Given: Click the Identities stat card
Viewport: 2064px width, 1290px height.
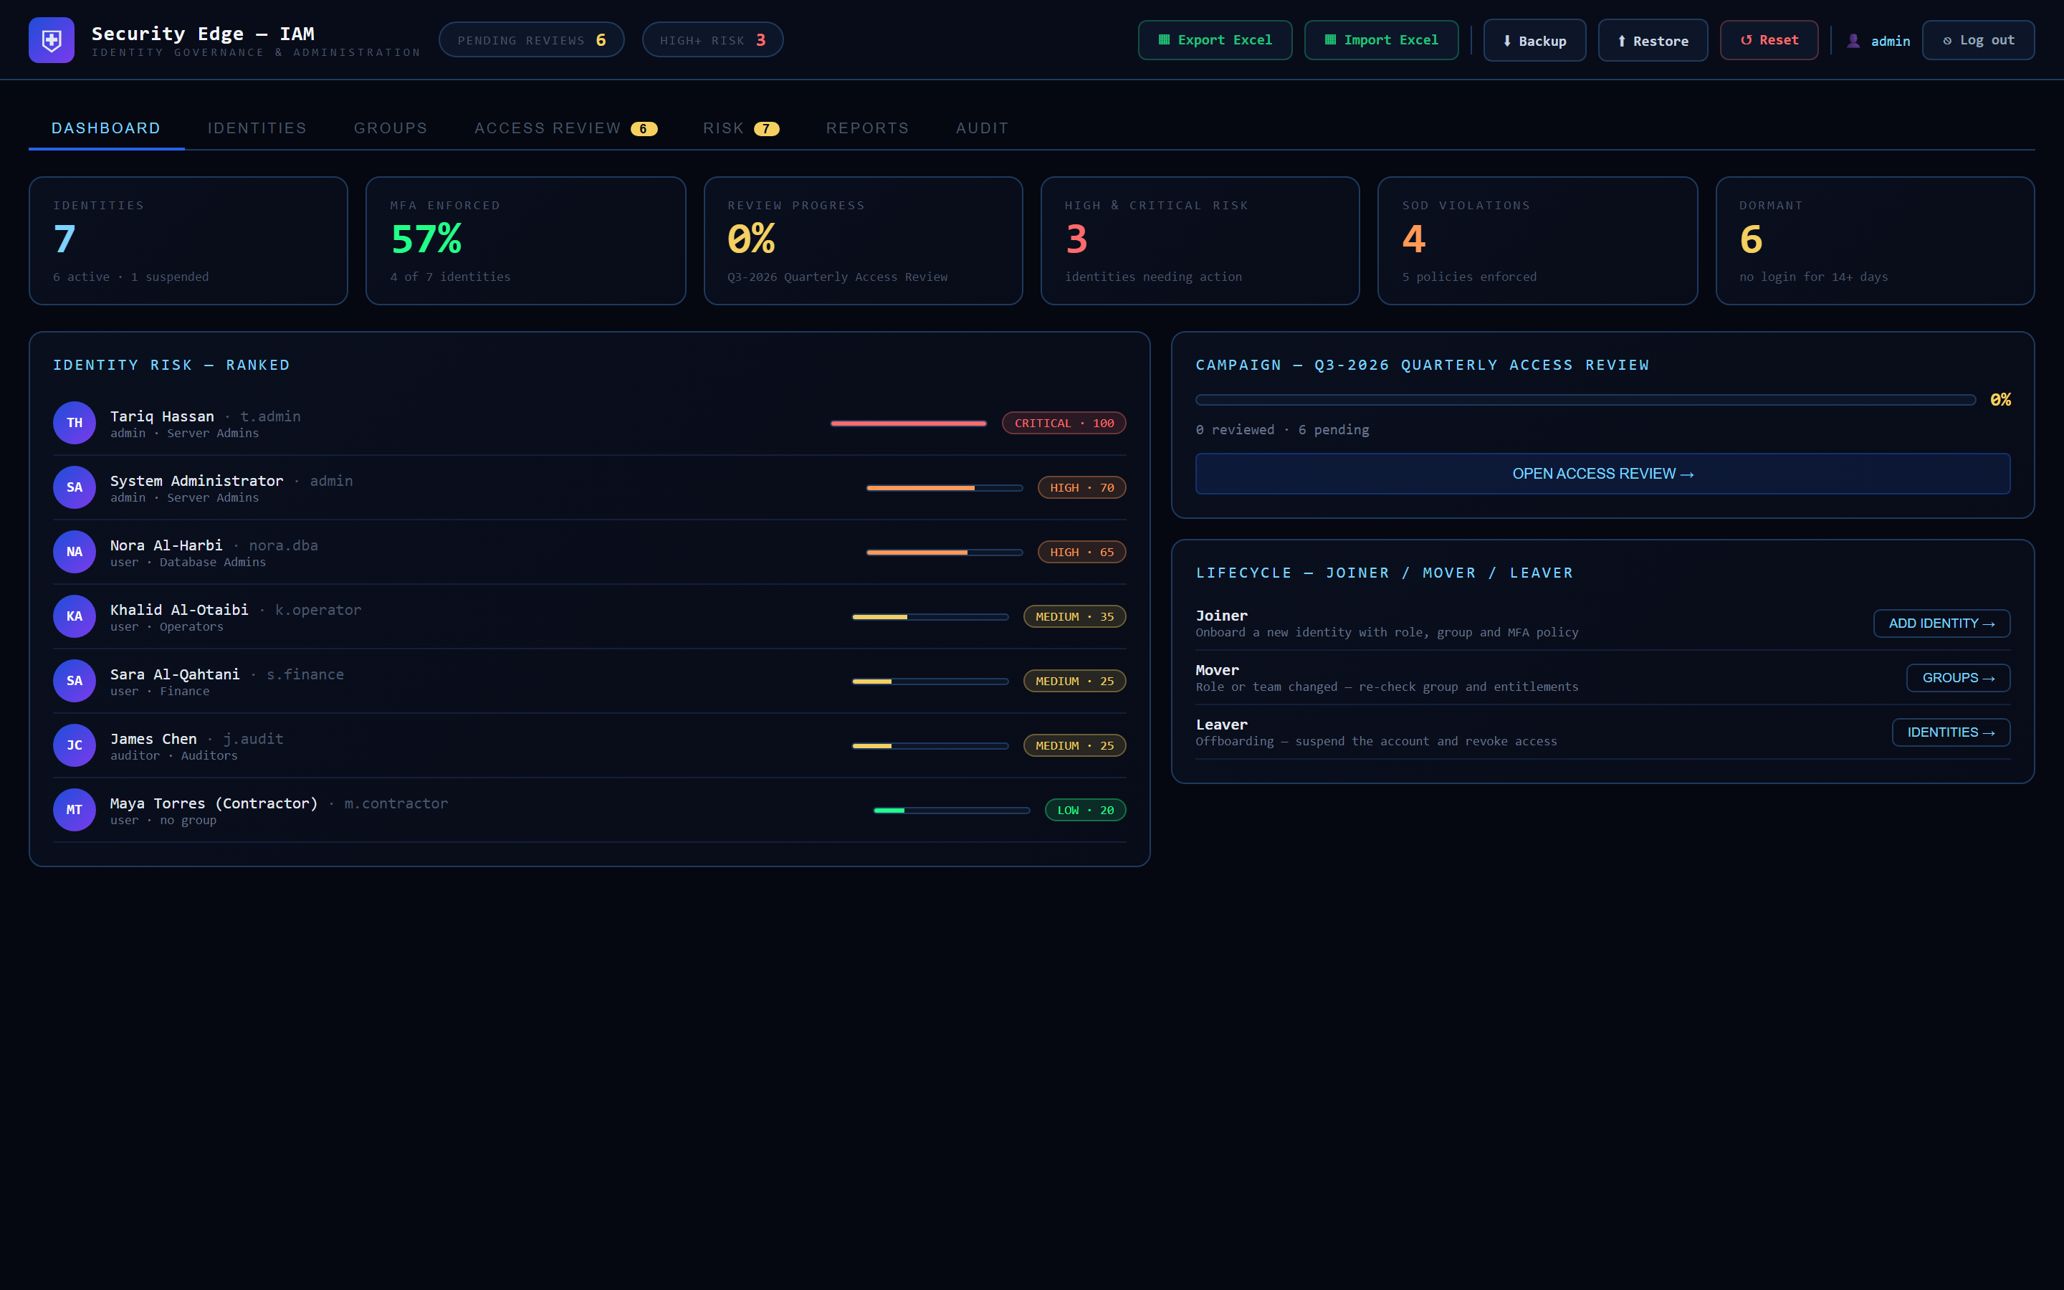Looking at the screenshot, I should coord(188,241).
